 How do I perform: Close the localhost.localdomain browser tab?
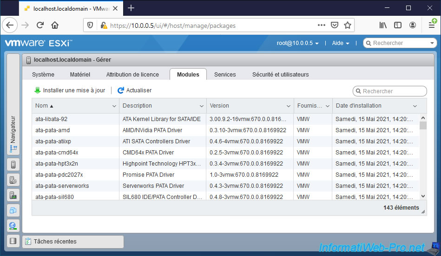(x=115, y=8)
